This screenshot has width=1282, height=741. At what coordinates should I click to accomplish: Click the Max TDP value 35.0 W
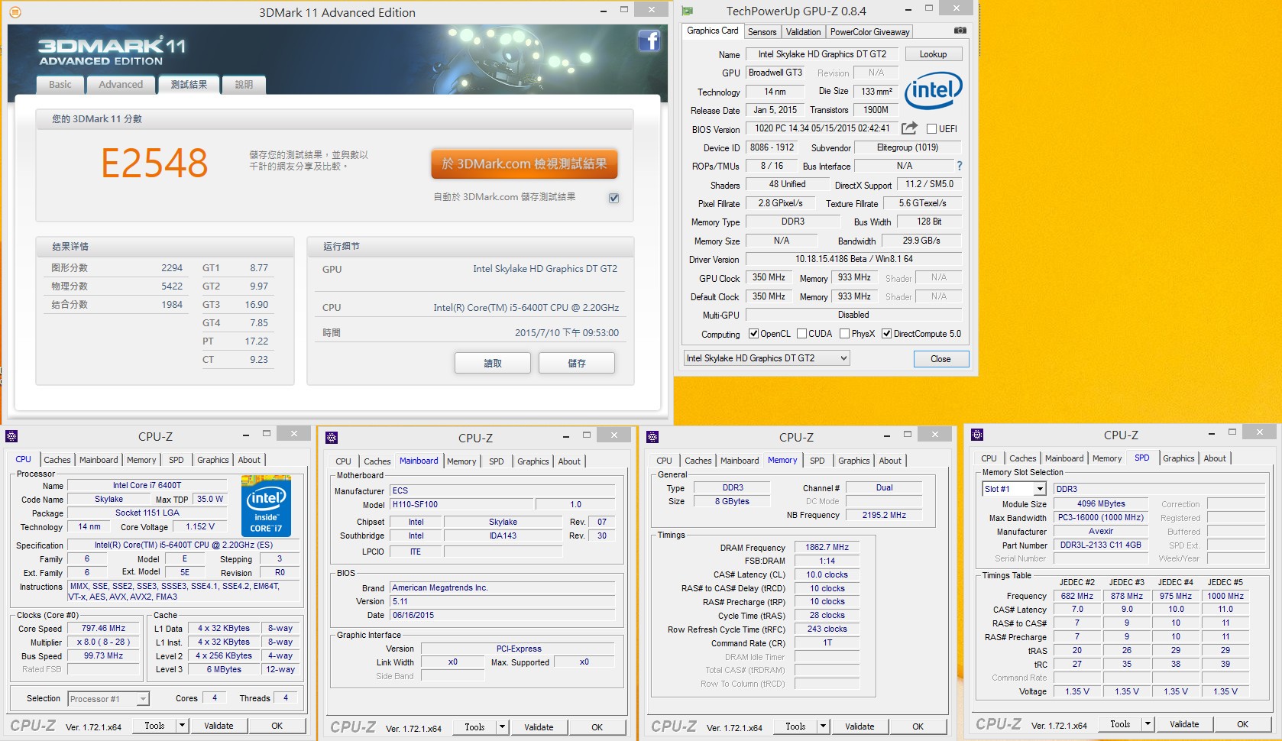click(x=210, y=499)
